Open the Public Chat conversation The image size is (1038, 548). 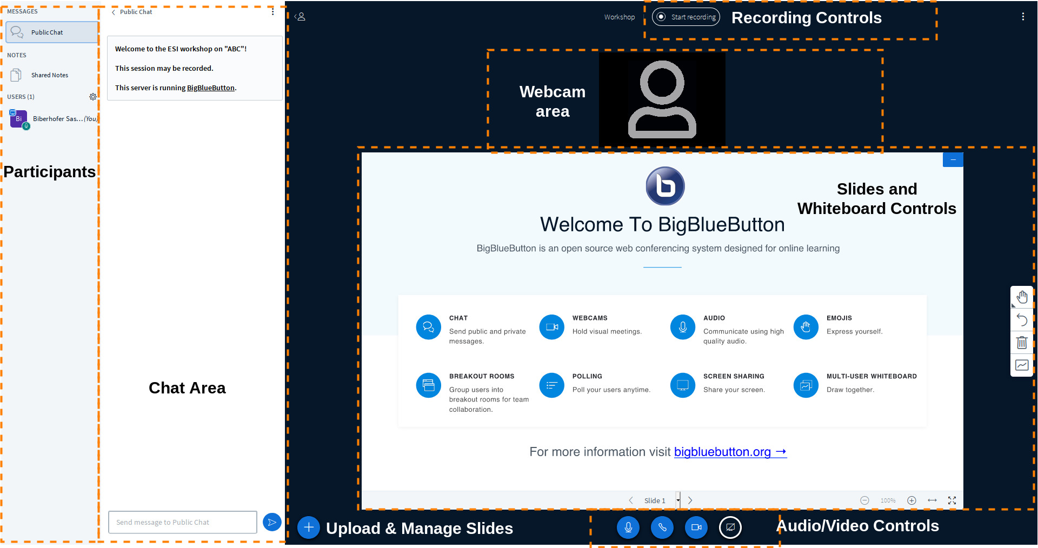tap(52, 32)
